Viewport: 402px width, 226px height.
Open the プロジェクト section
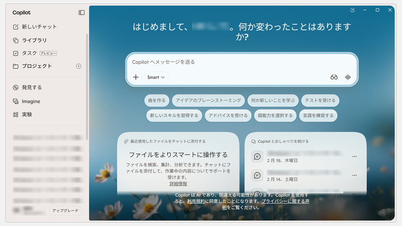click(x=32, y=66)
